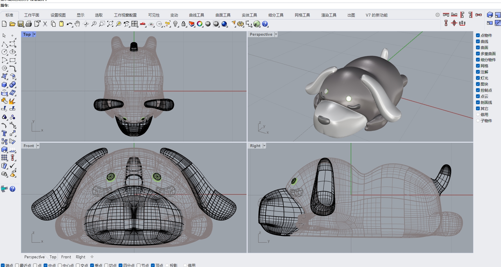Screen dimensions: 501x267
Task: Switch to the 设置视图 toolbar tab
Action: pyautogui.click(x=58, y=15)
